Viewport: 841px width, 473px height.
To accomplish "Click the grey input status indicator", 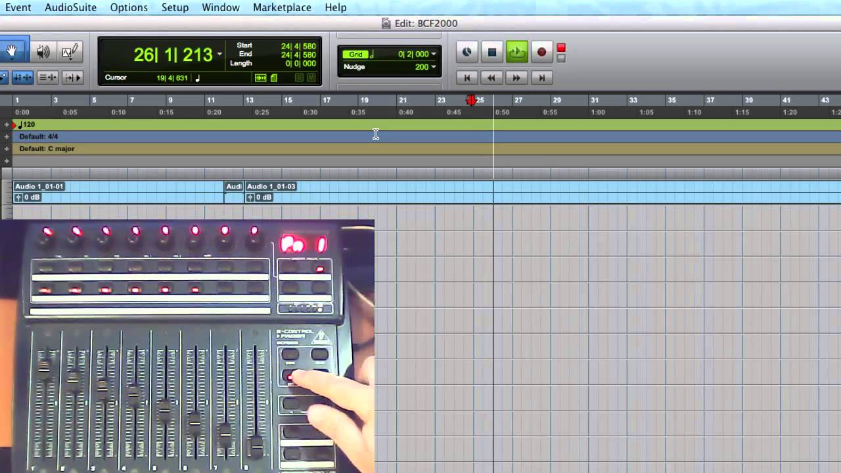I will (x=561, y=58).
